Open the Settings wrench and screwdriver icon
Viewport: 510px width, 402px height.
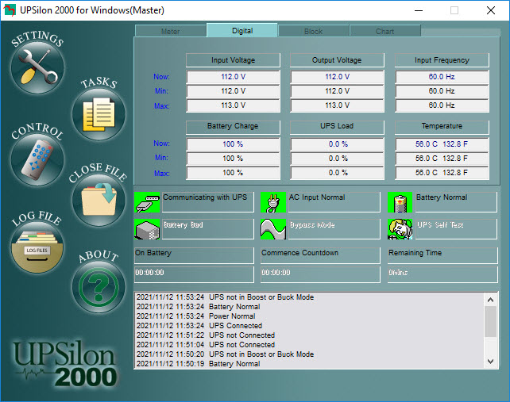tap(37, 68)
